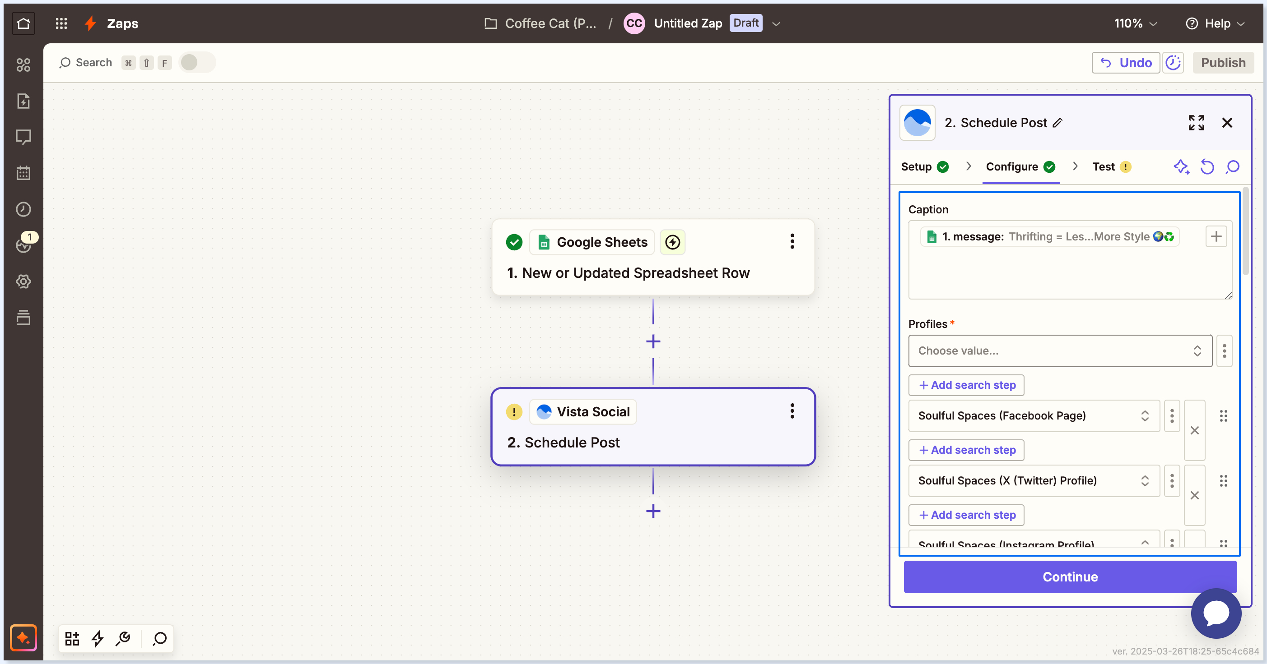This screenshot has height=664, width=1267.
Task: Open the sidebar calendar schedule icon
Action: [x=23, y=173]
